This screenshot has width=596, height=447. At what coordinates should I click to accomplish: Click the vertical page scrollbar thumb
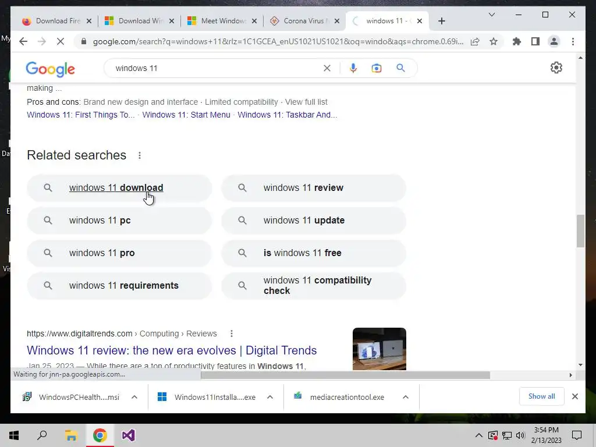click(x=580, y=230)
